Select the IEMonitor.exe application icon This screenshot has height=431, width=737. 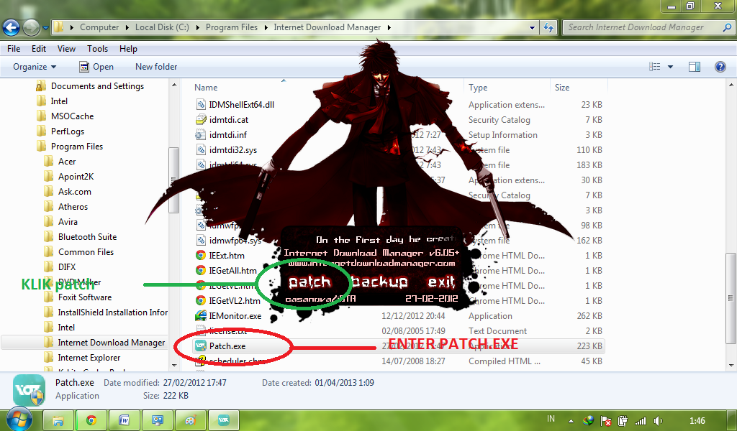[x=201, y=315]
